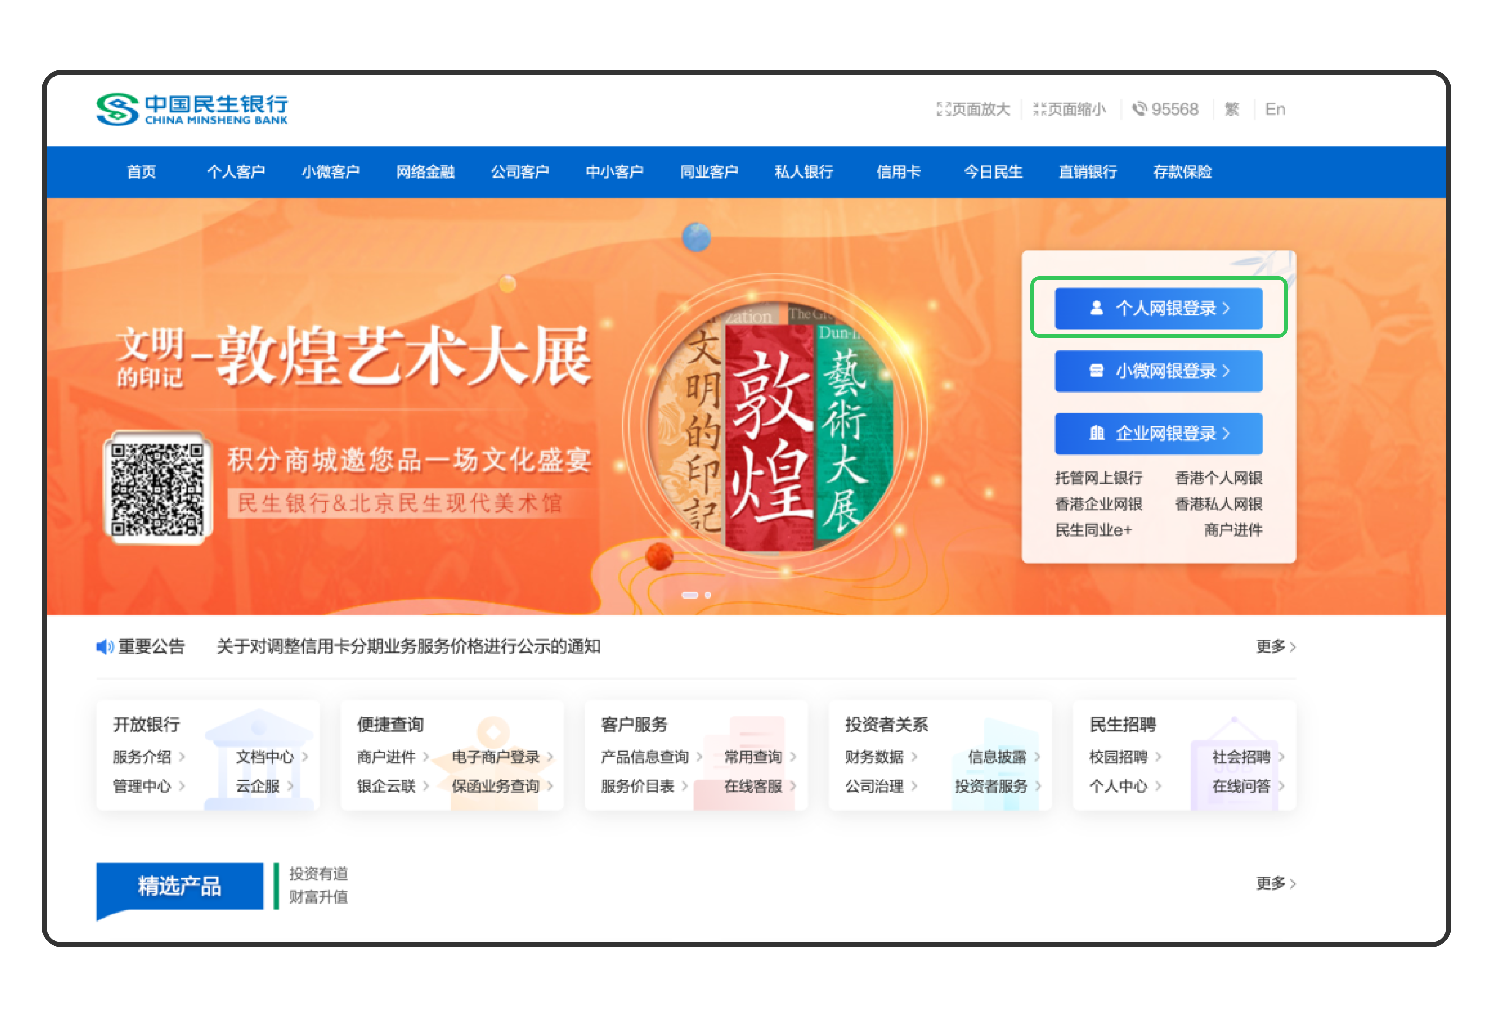The width and height of the screenshot is (1493, 1017).
Task: Expand 更多 next to 精选产品
Action: pos(1275,884)
